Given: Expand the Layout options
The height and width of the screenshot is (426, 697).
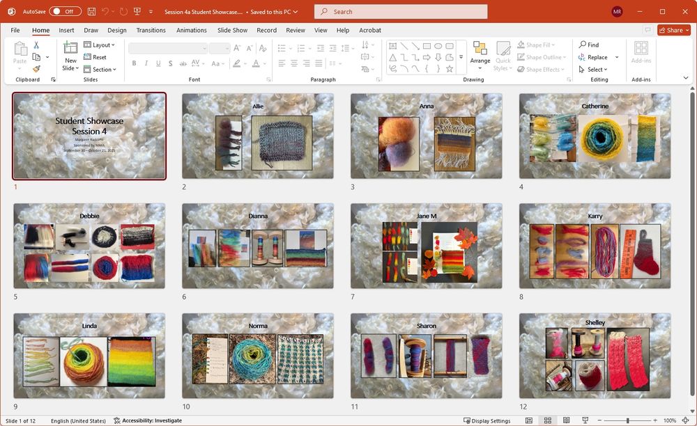Looking at the screenshot, I should (x=100, y=44).
